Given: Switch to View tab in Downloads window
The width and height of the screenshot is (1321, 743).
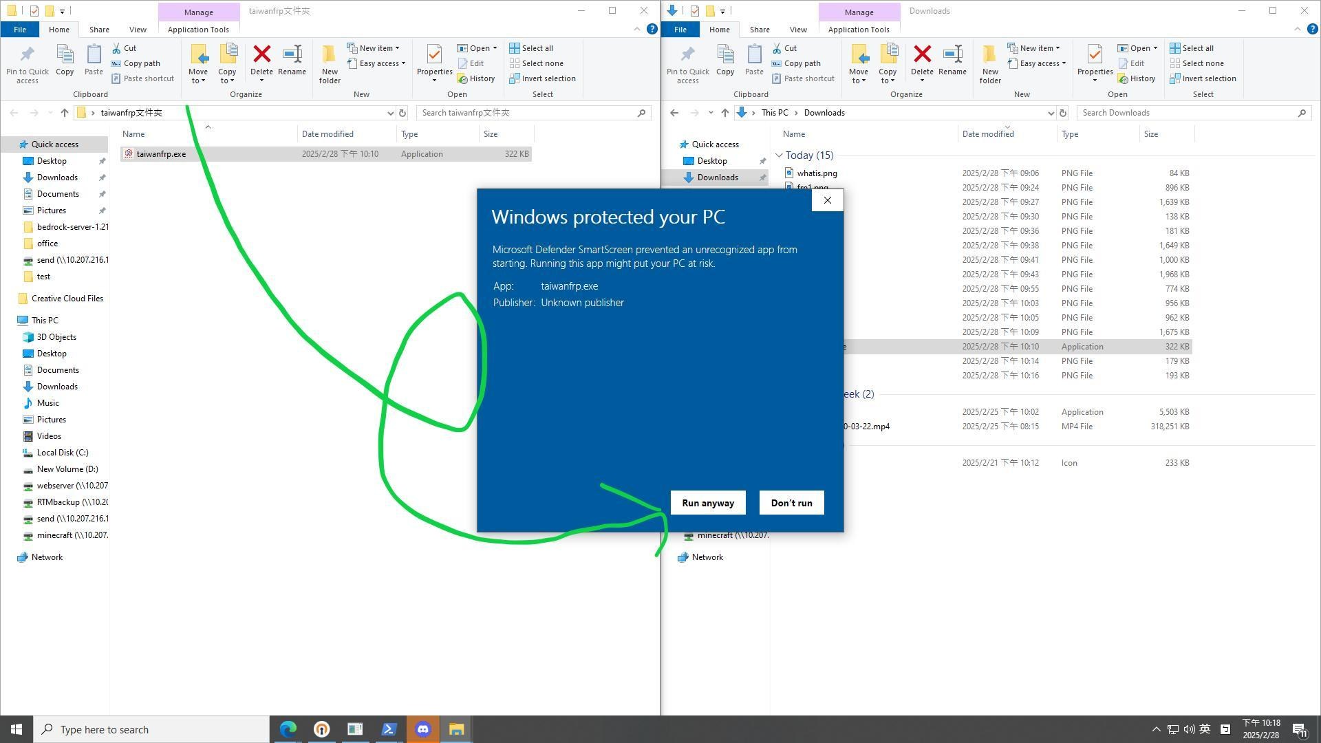Looking at the screenshot, I should click(798, 30).
